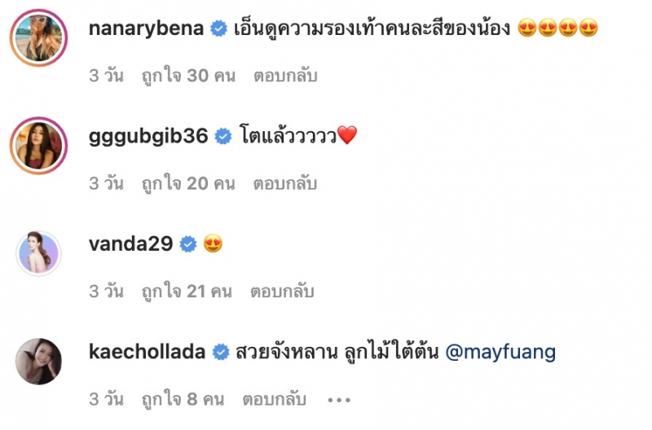The image size is (652, 430).
Task: View the 30 likes on nanarybena's comment
Action: [189, 76]
